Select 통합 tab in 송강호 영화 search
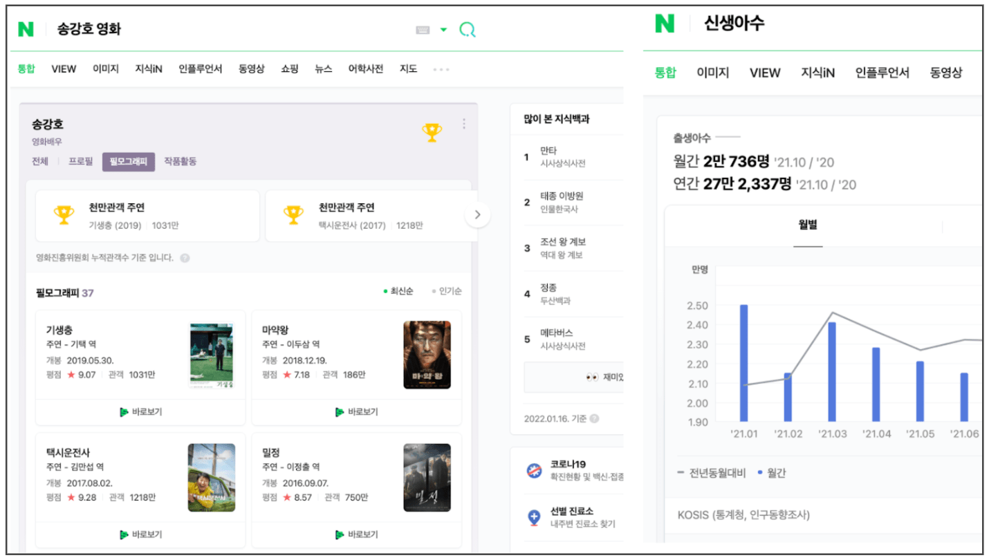Image resolution: width=989 pixels, height=560 pixels. [x=26, y=68]
